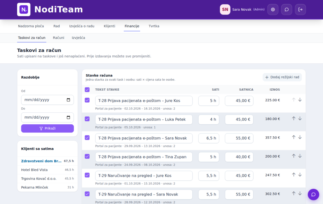
Task: Open settings via gear icon
Action: pos(273,9)
